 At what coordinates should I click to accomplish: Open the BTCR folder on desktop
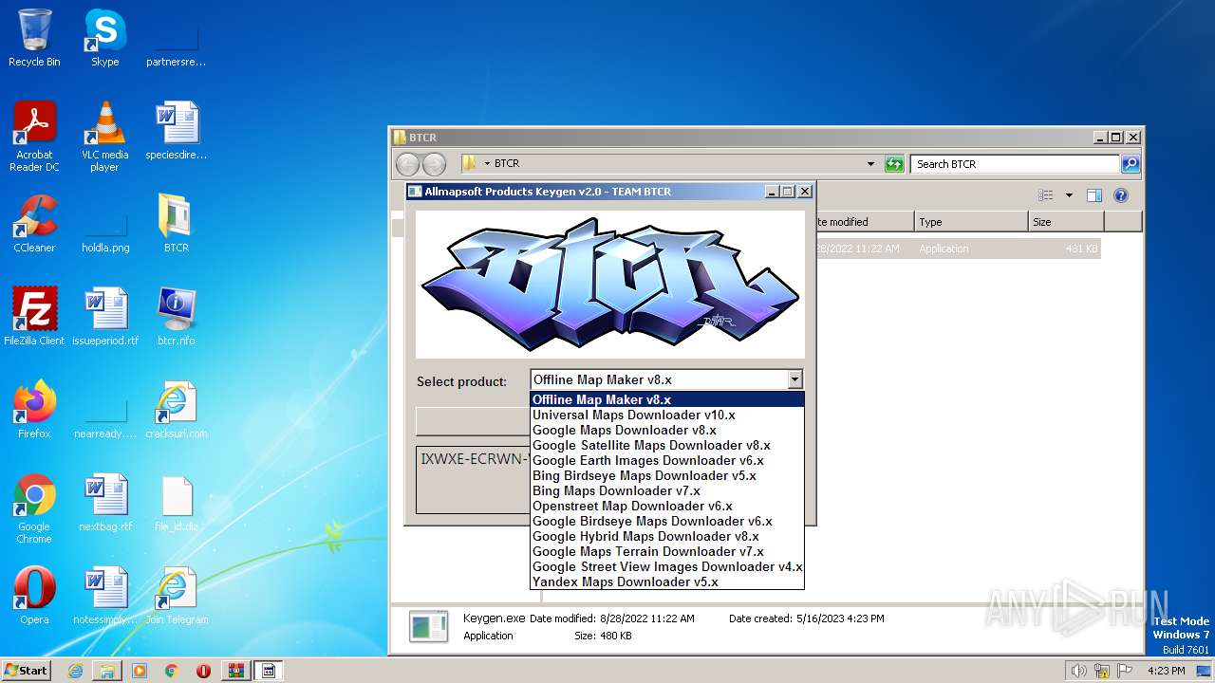(x=177, y=224)
